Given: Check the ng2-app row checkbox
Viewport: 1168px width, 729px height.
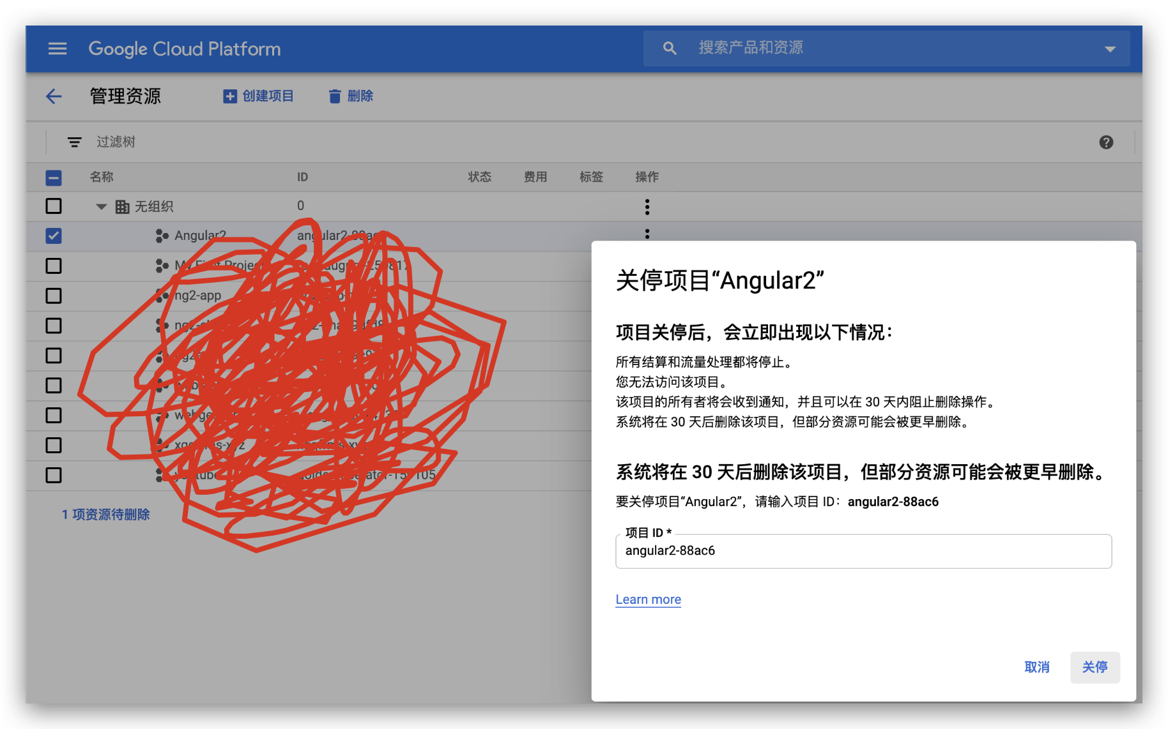Looking at the screenshot, I should click(x=54, y=296).
